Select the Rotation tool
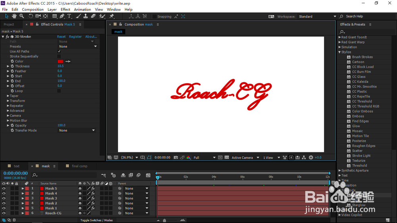 [x=31, y=16]
